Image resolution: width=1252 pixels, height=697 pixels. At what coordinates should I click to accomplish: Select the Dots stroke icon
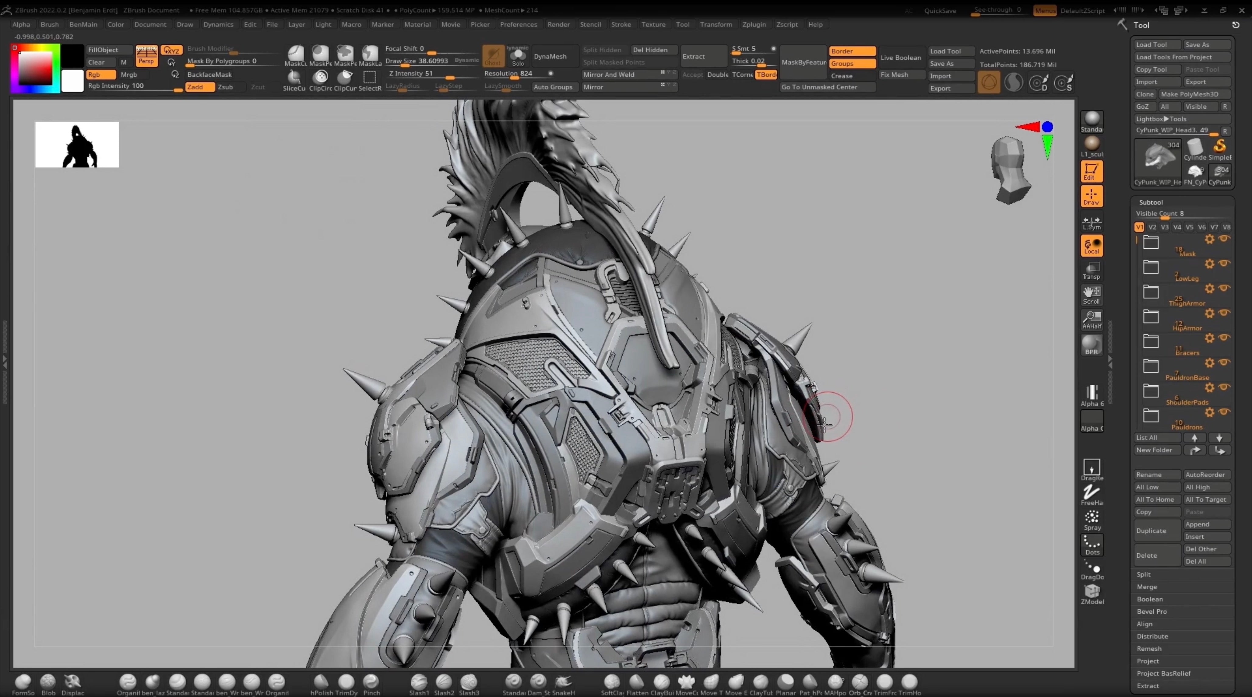pyautogui.click(x=1092, y=545)
